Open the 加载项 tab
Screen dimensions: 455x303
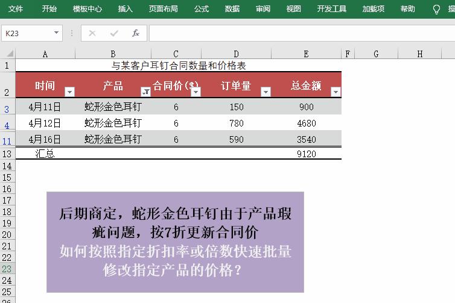point(374,9)
